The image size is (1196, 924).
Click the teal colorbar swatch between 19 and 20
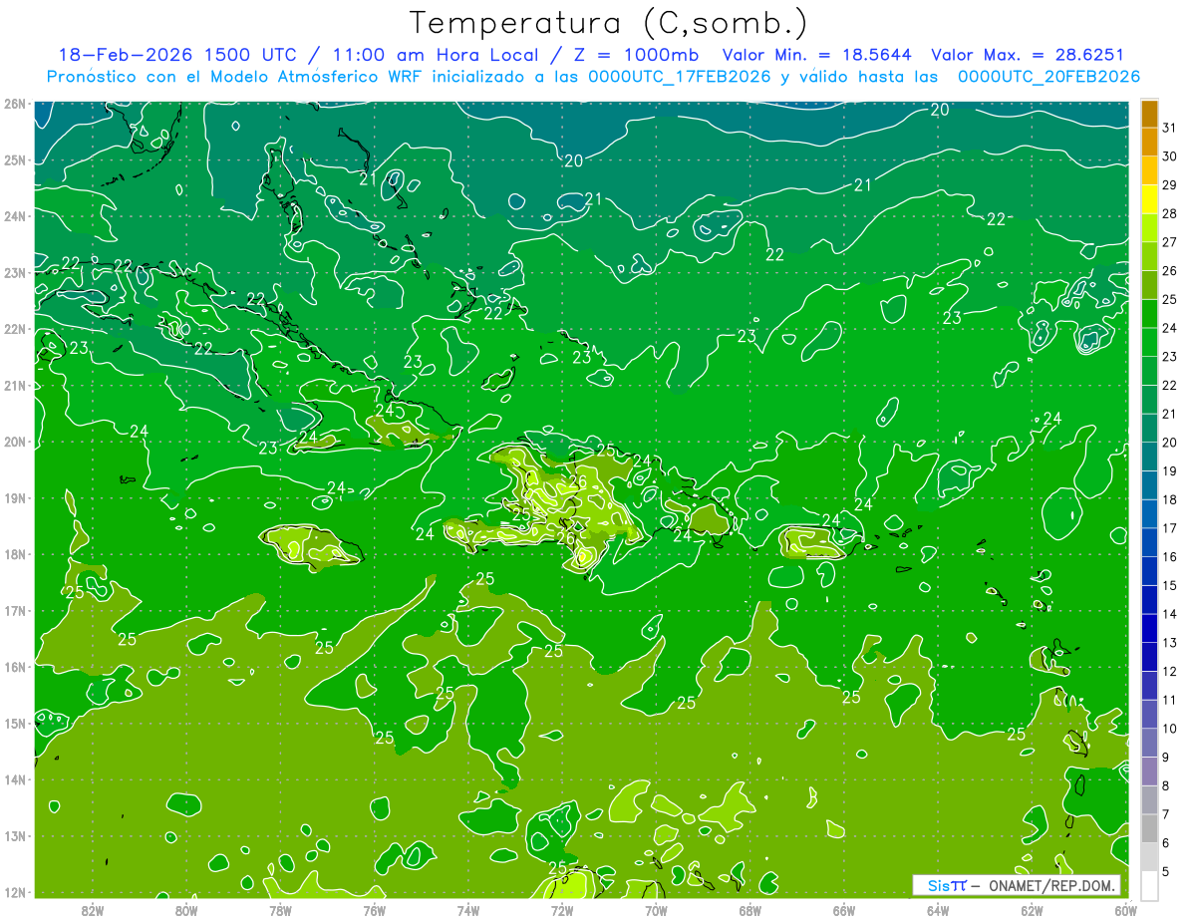point(1149,457)
